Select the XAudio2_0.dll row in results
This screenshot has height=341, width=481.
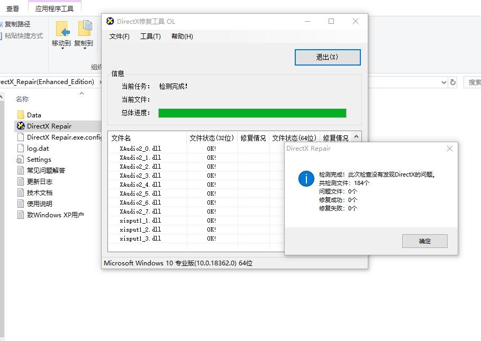[140, 149]
